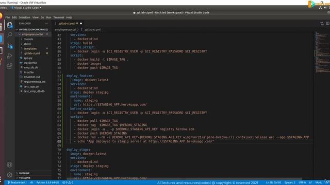
Task: Open the Explorer view in activity bar
Action: click(x=9, y=25)
